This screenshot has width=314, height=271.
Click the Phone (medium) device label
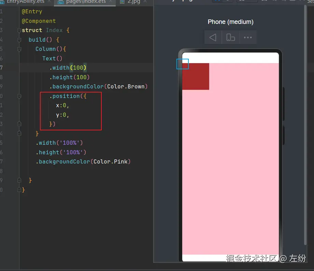pyautogui.click(x=230, y=22)
